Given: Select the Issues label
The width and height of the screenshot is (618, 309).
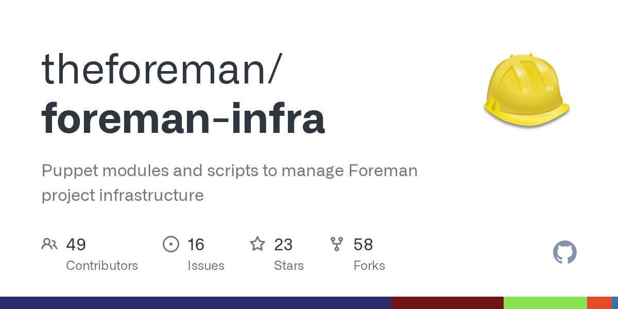Looking at the screenshot, I should (205, 266).
